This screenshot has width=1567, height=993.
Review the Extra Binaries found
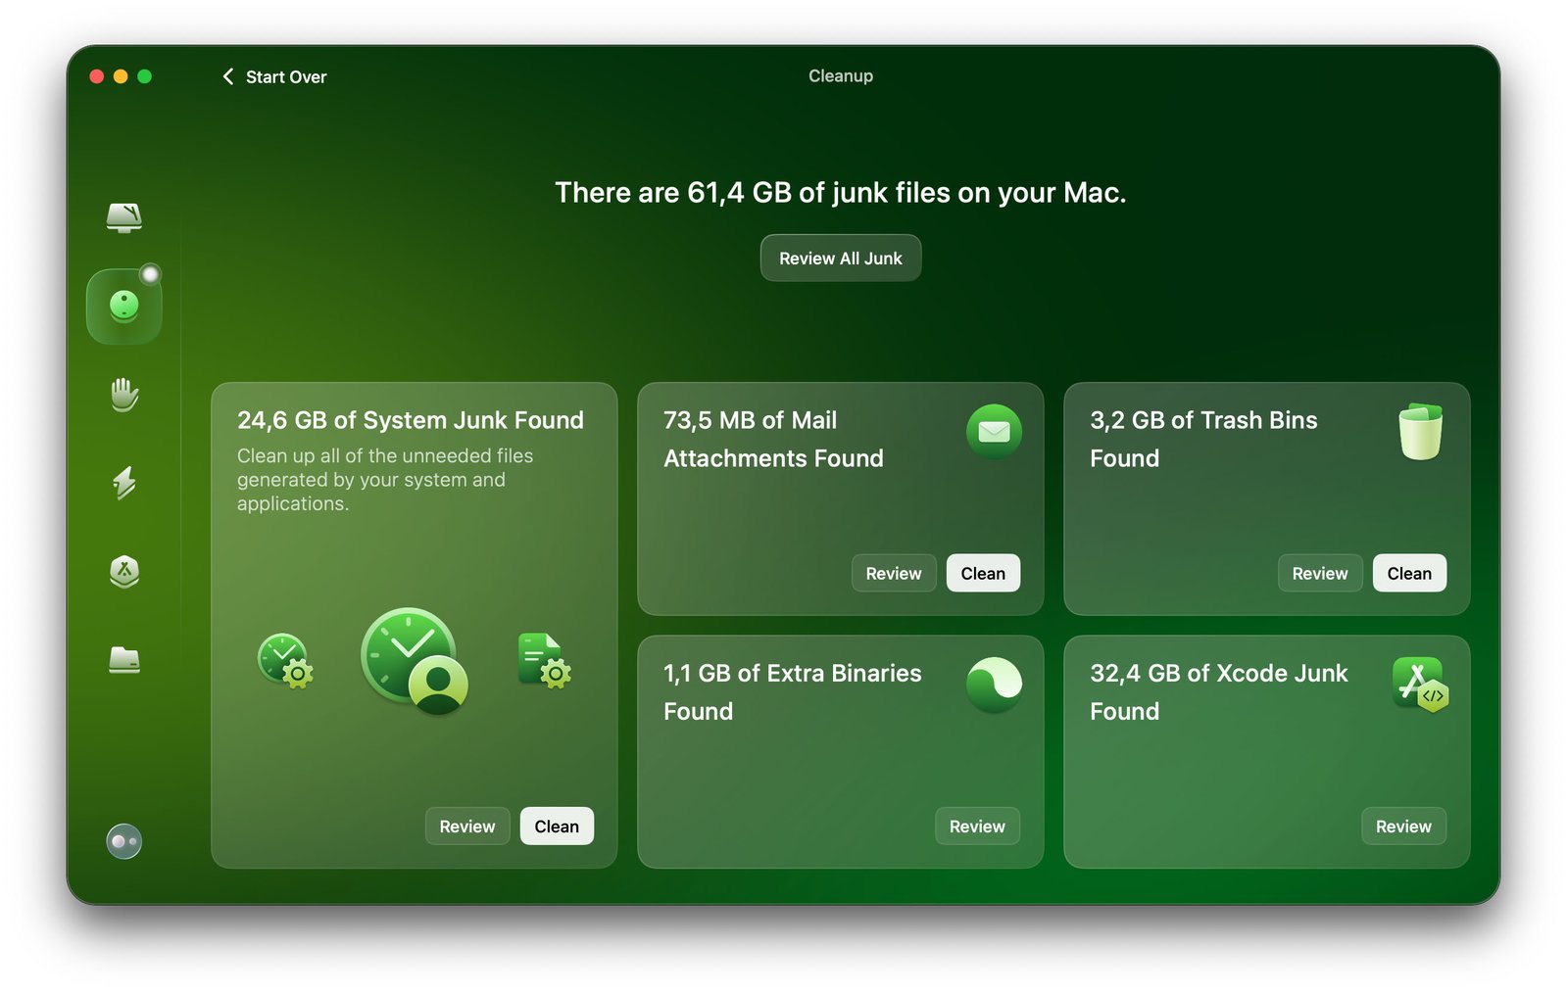pos(977,827)
